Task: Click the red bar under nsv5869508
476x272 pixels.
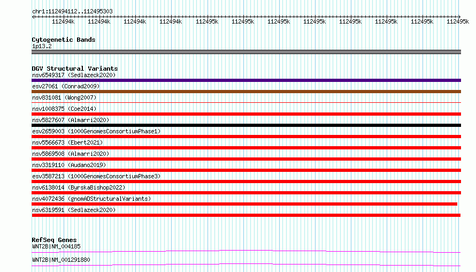Action: click(x=246, y=159)
